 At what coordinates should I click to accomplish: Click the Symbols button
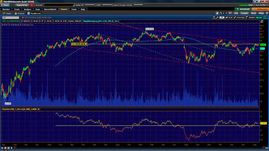pyautogui.click(x=244, y=13)
